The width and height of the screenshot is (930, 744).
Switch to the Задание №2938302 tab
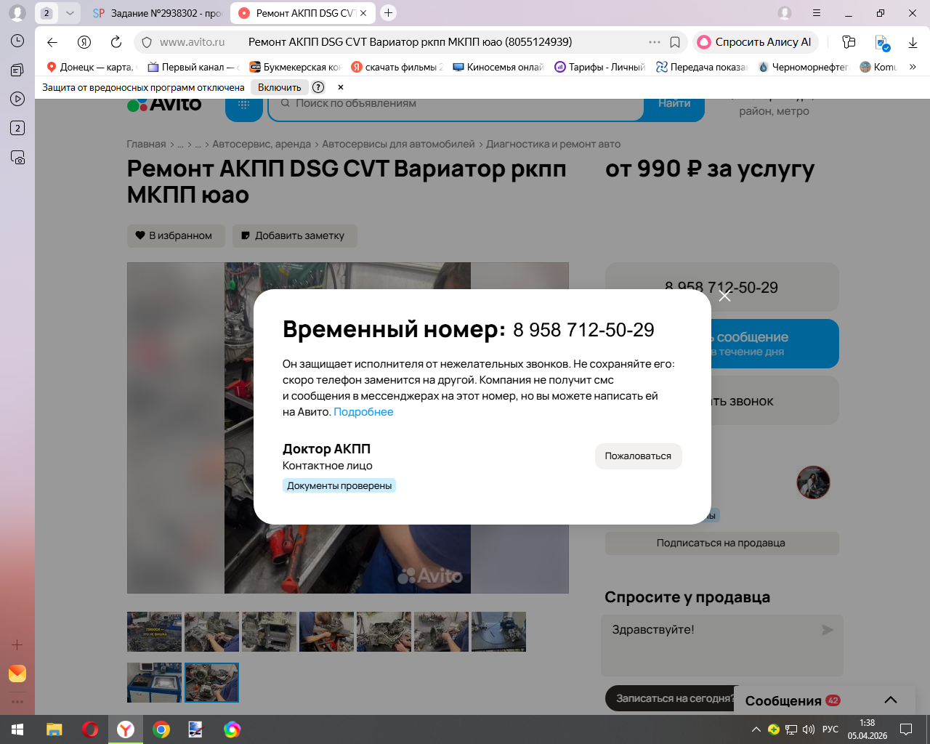pos(158,13)
